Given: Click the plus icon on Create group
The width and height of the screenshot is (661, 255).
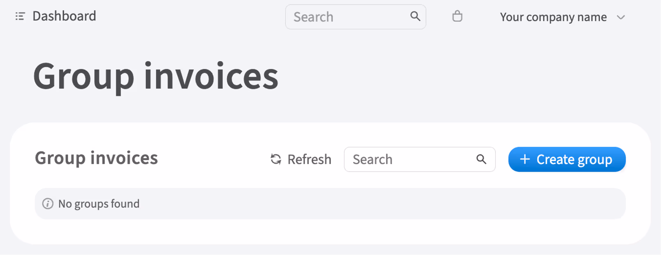Looking at the screenshot, I should [525, 159].
